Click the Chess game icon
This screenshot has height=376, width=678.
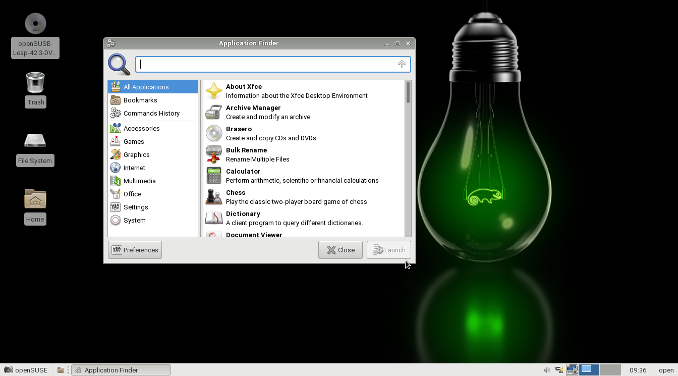[214, 197]
